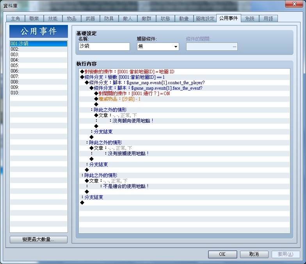This screenshot has height=264, width=306.
Task: Click the 套用(A) button
Action: (286, 254)
